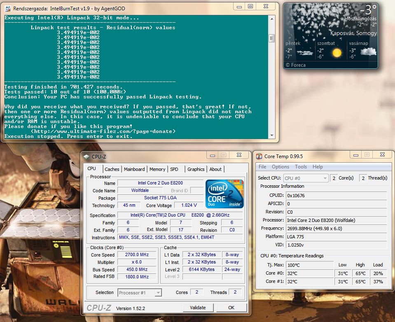
Task: Click the Cores count 2 in CPU-Z
Action: [197, 292]
